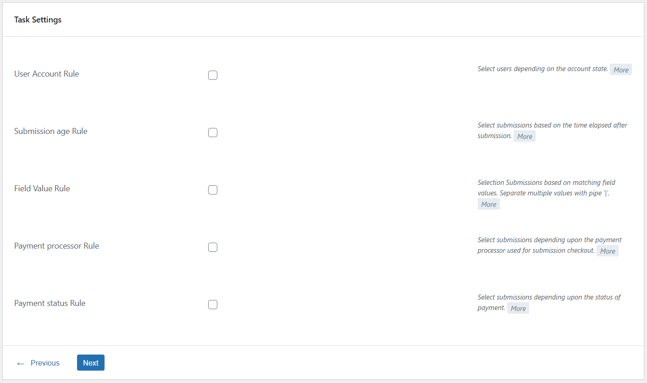This screenshot has width=647, height=383.
Task: Click the Field Value Rule label
Action: click(x=42, y=189)
